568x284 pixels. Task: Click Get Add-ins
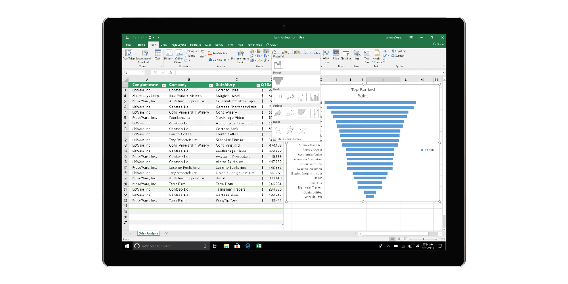218,53
